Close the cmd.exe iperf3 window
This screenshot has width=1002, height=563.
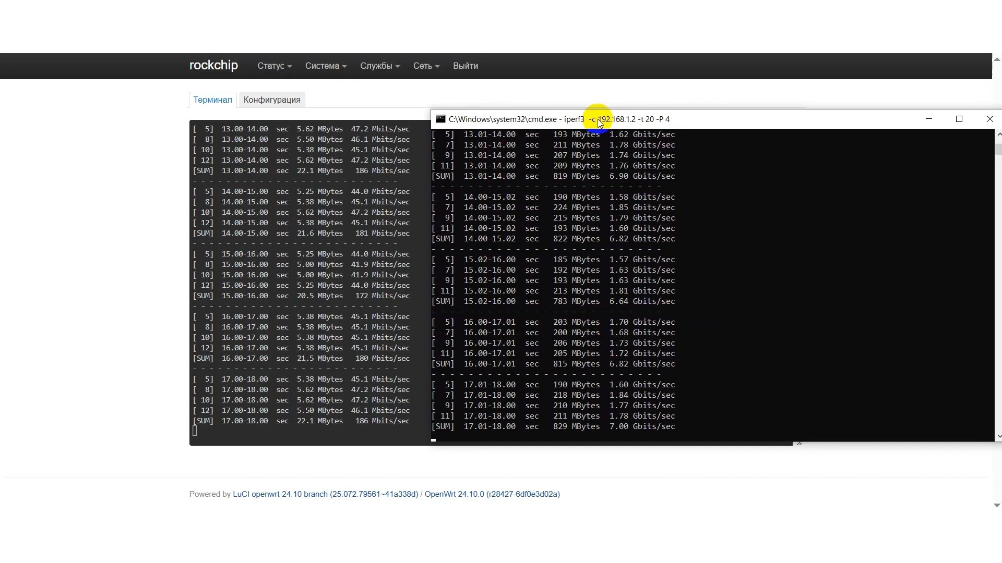pos(989,119)
